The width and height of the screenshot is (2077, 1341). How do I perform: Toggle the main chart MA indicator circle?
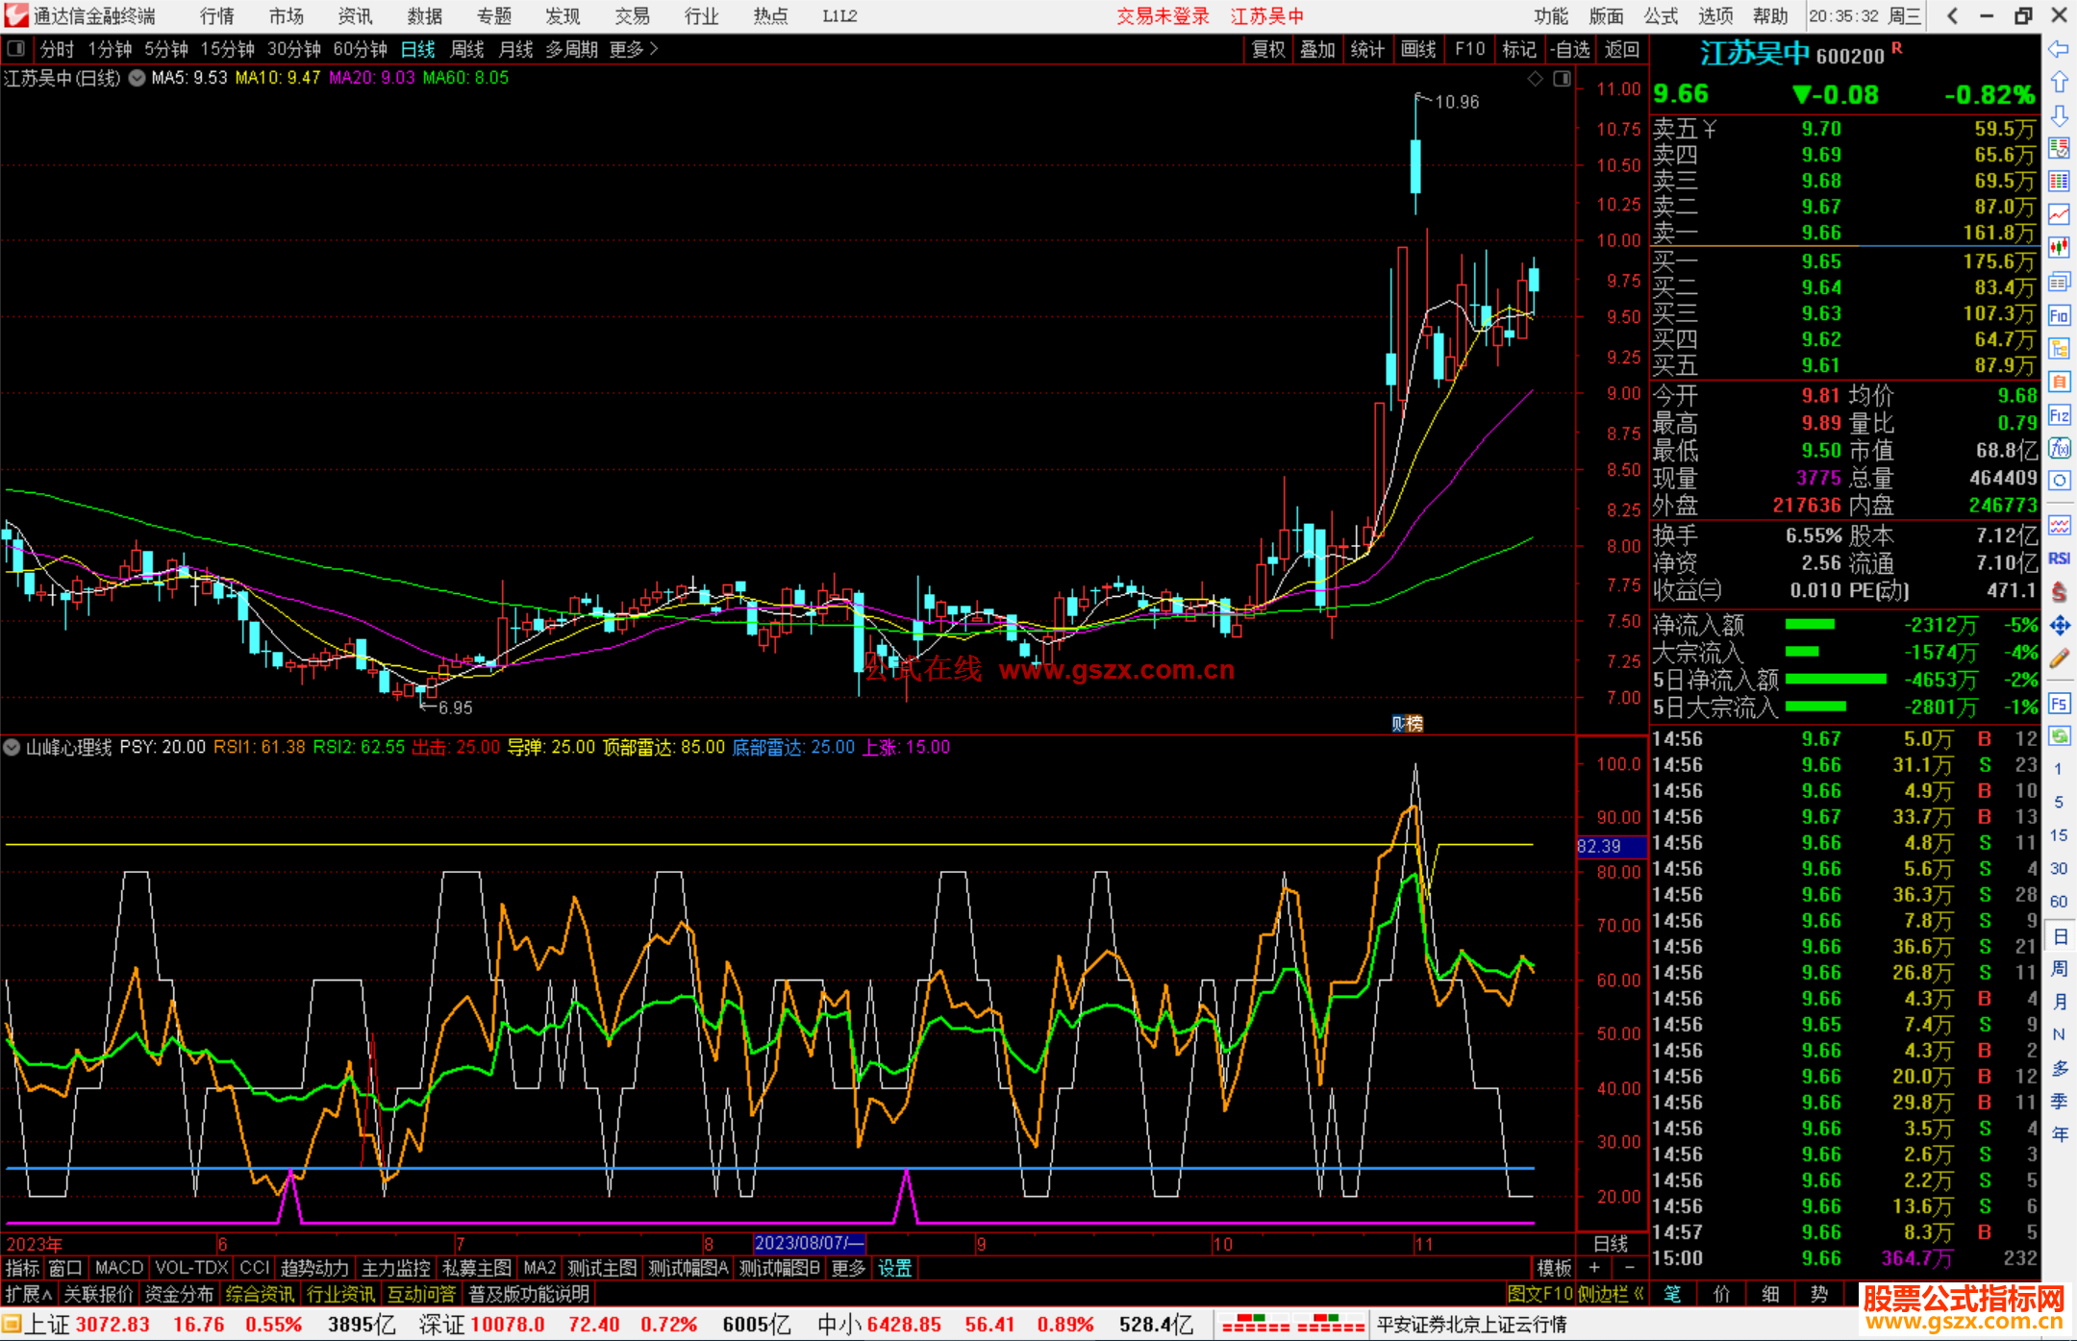pyautogui.click(x=138, y=78)
